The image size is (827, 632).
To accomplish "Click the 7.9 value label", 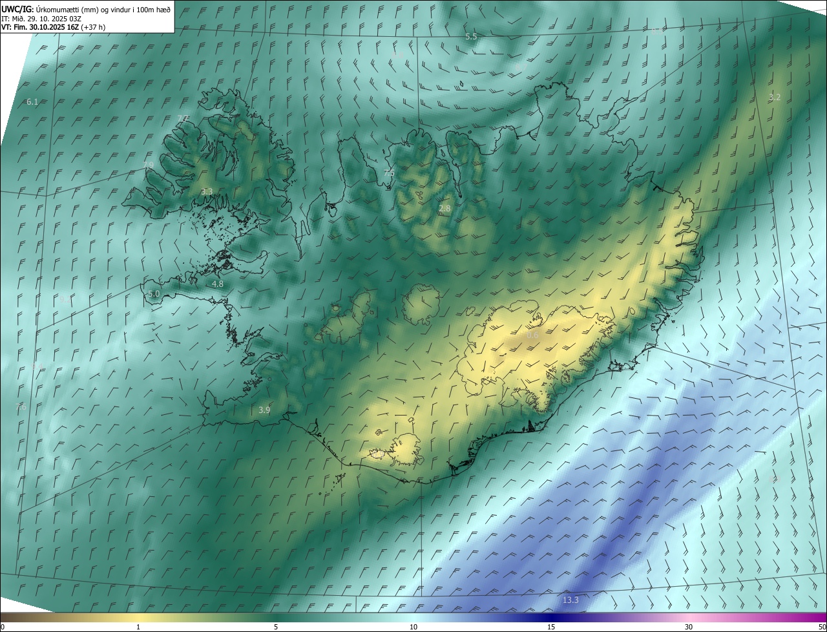I will (x=148, y=165).
